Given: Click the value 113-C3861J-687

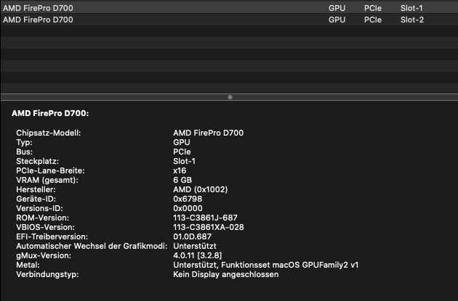Looking at the screenshot, I should [205, 218].
